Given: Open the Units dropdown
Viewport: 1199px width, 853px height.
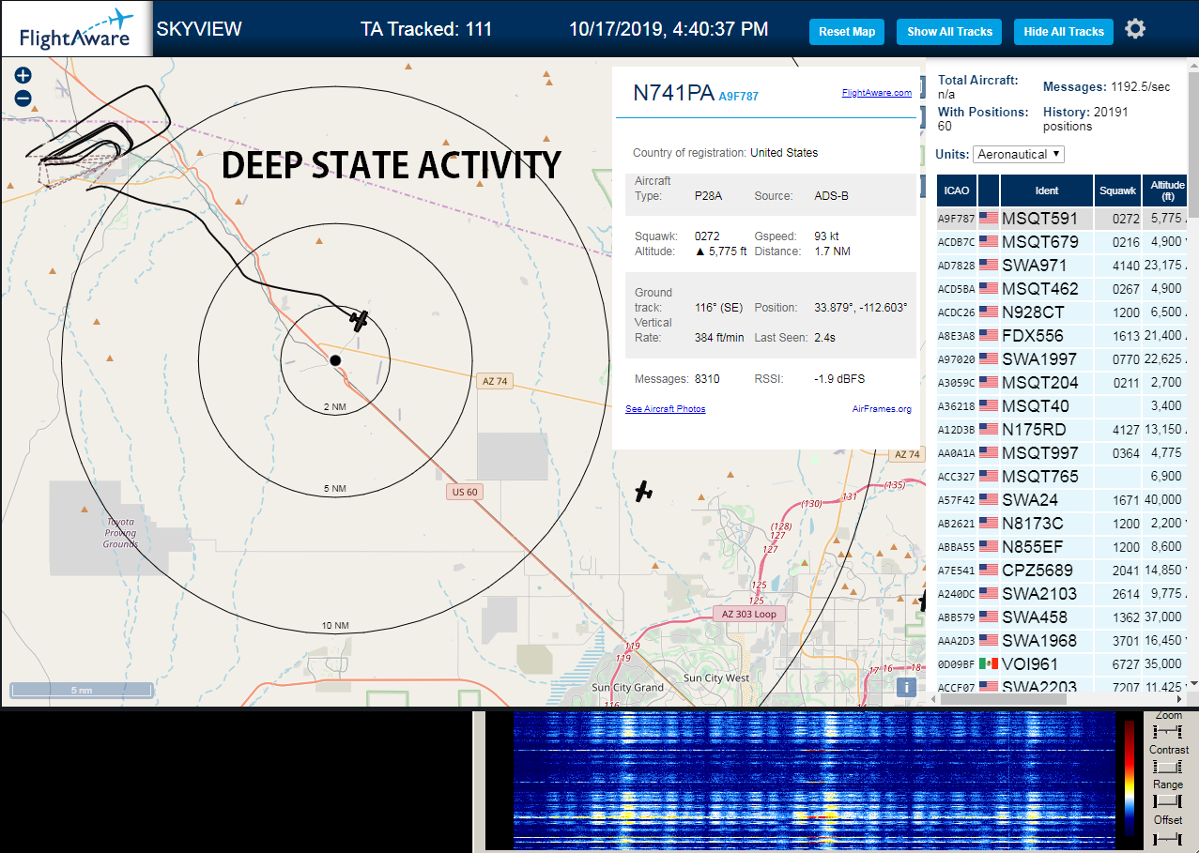Looking at the screenshot, I should point(1019,154).
